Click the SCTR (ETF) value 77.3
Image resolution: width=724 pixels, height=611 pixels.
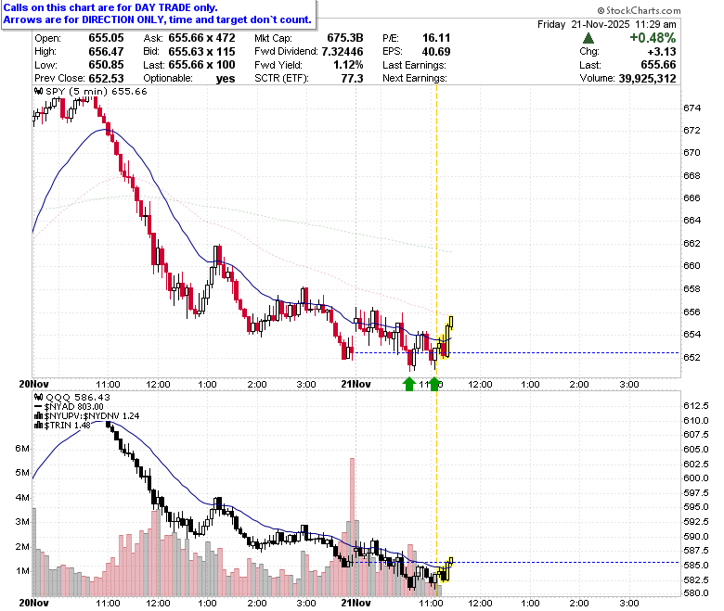pyautogui.click(x=353, y=79)
